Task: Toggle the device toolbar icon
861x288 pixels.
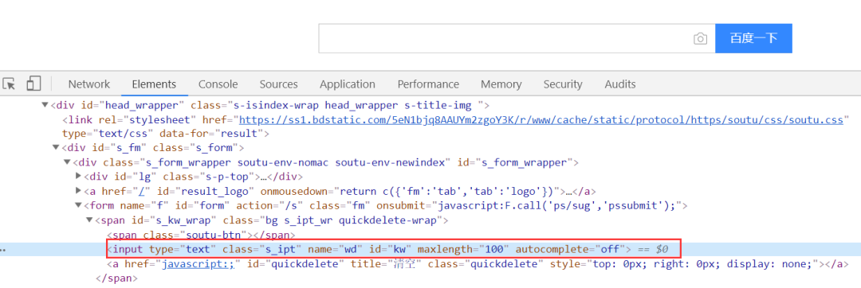Action: (x=34, y=84)
